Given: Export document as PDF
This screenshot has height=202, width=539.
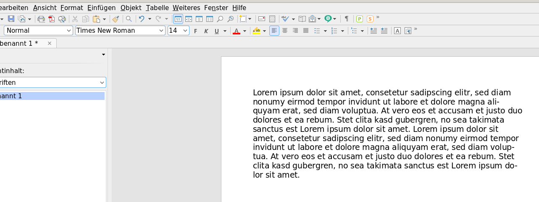Looking at the screenshot, I should 52,19.
